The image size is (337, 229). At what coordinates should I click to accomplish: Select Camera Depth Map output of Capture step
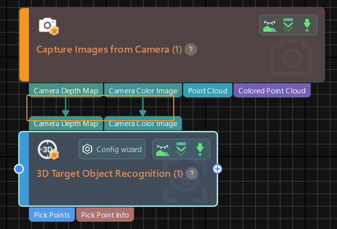click(66, 90)
